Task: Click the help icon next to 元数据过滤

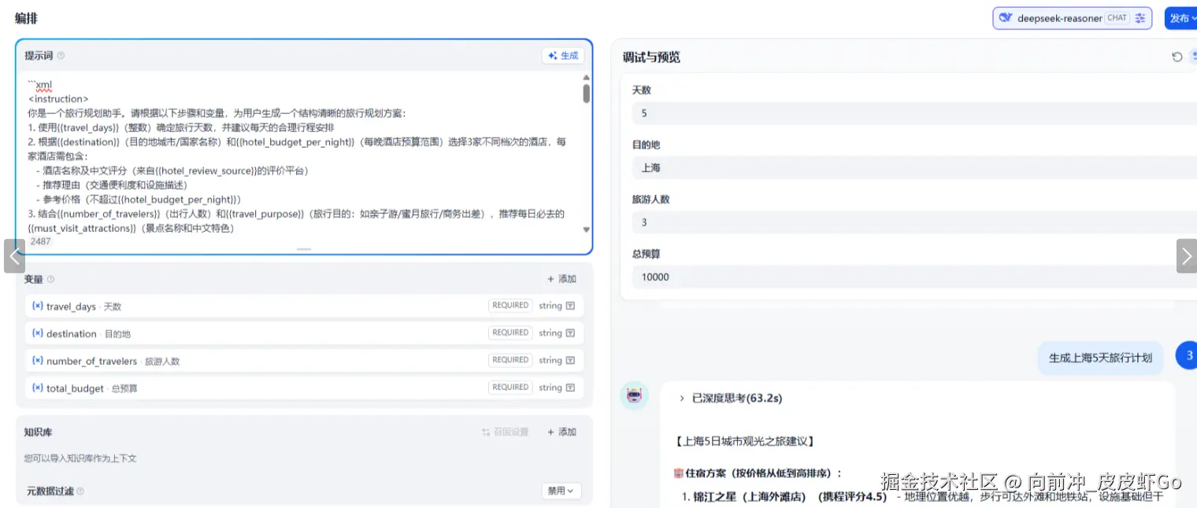Action: point(80,491)
